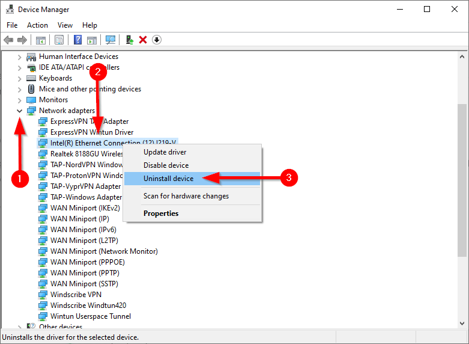
Task: Expand the Human Interface Devices category
Action: [x=19, y=57]
